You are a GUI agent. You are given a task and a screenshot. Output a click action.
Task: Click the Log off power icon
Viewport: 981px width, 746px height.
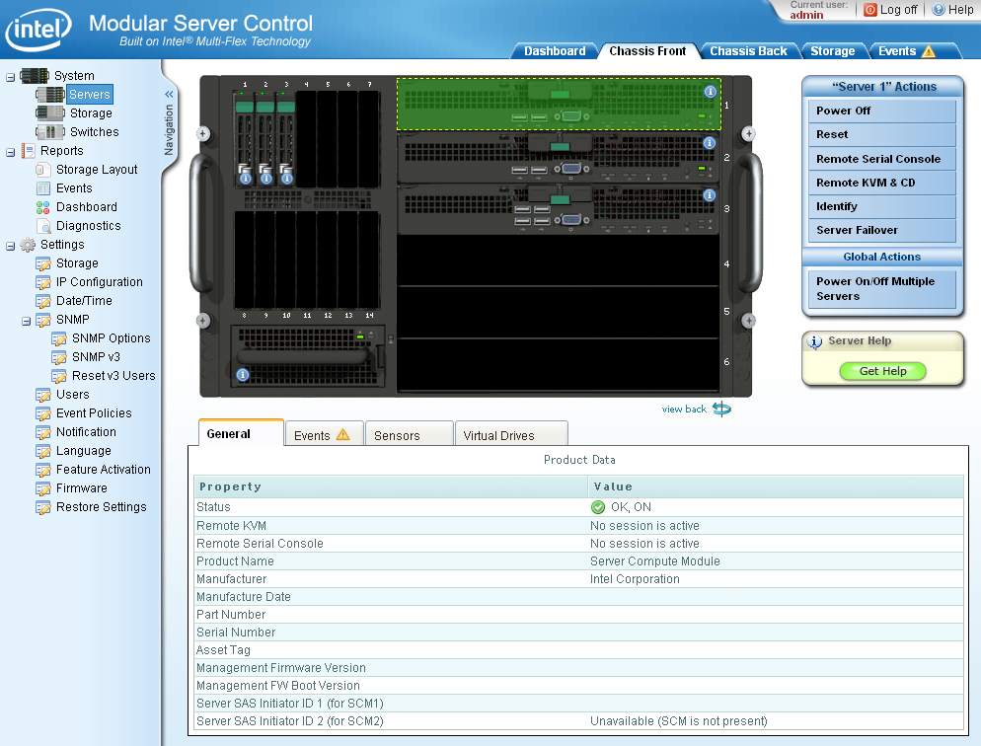pyautogui.click(x=869, y=10)
